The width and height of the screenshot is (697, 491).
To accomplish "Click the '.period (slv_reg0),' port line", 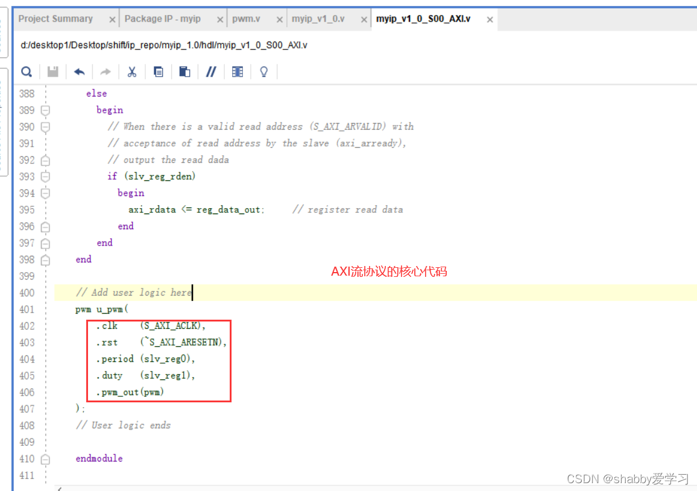I will [145, 358].
